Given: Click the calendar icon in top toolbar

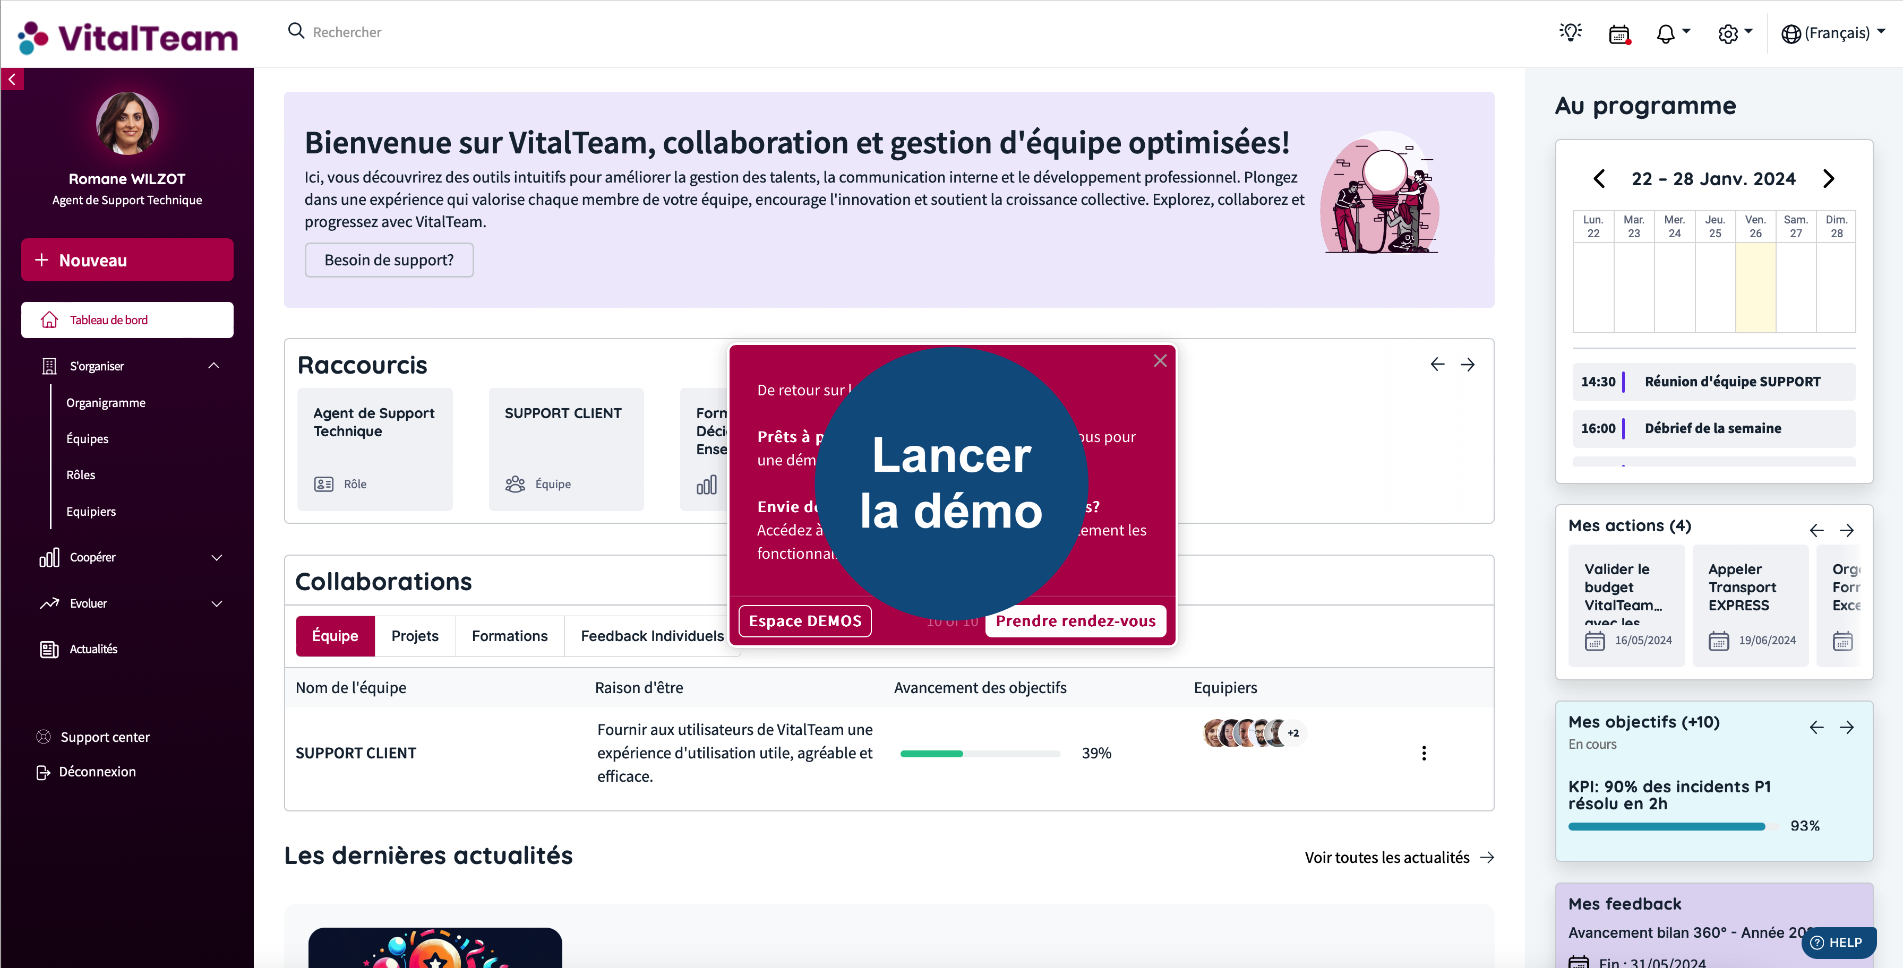Looking at the screenshot, I should tap(1620, 33).
